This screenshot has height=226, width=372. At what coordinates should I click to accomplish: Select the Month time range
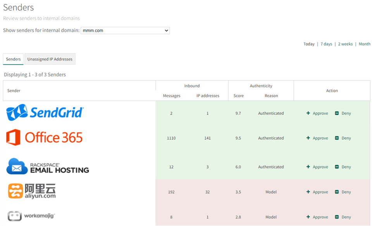364,44
